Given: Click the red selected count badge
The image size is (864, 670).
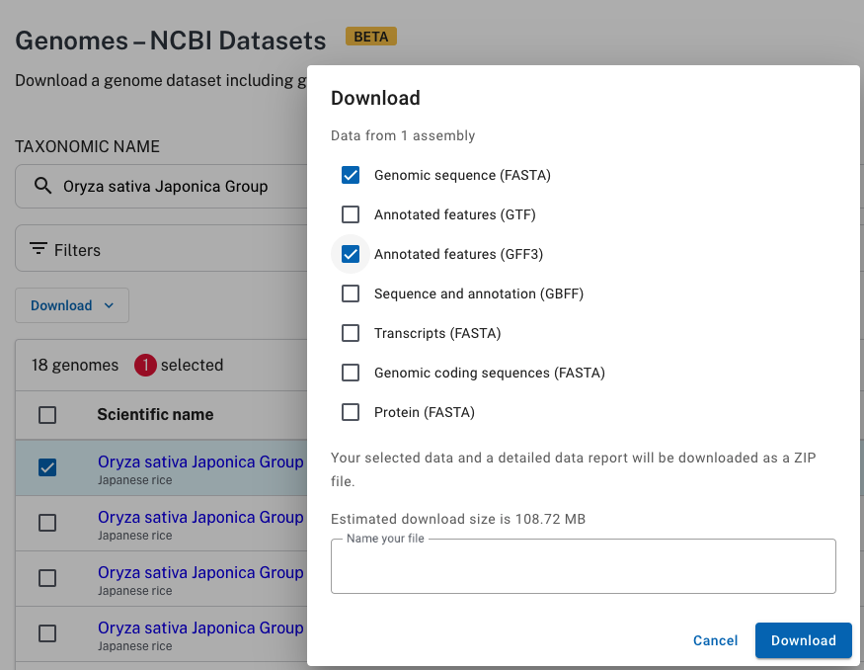Looking at the screenshot, I should pyautogui.click(x=145, y=365).
